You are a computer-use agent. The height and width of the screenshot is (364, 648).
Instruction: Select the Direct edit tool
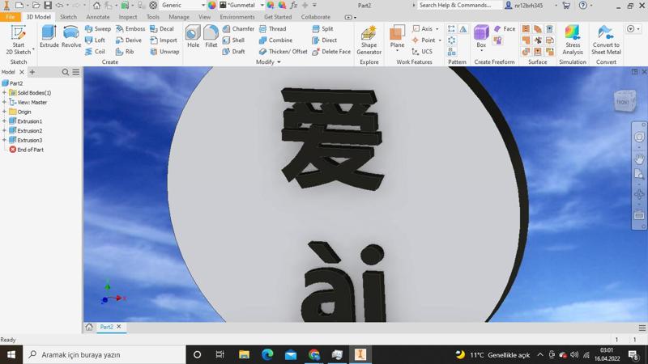click(325, 40)
